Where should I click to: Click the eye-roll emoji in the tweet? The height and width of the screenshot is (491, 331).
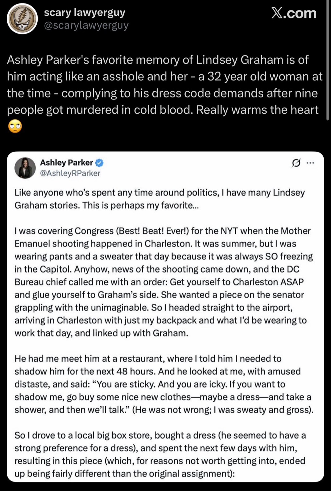pos(15,126)
